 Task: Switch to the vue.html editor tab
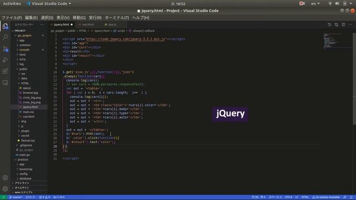point(88,24)
